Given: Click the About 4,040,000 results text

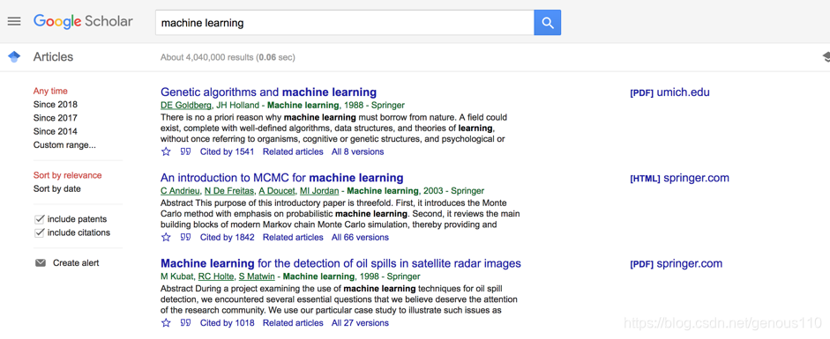Looking at the screenshot, I should 228,57.
